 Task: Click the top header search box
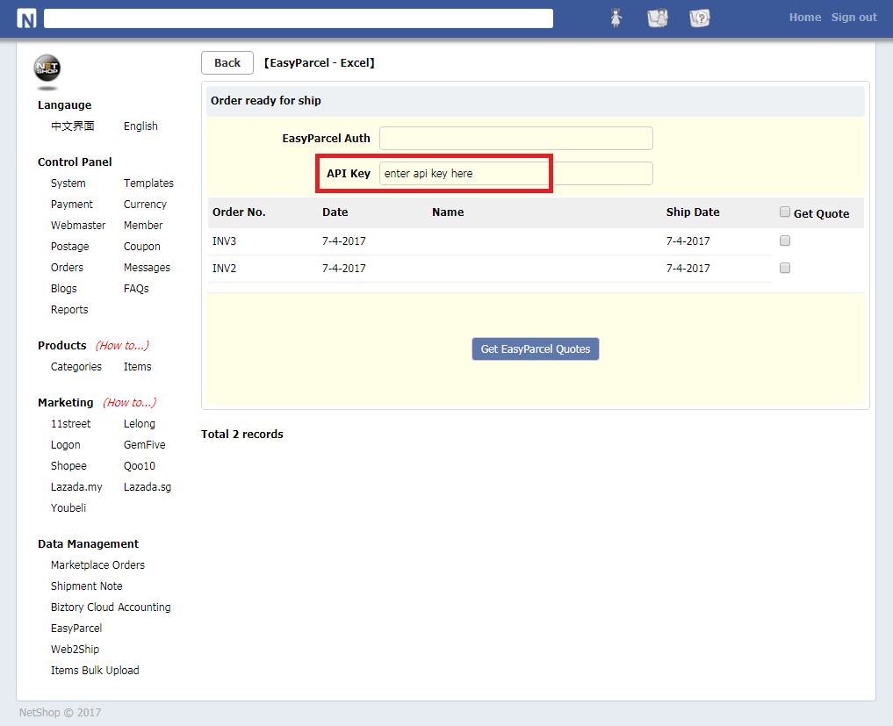299,18
